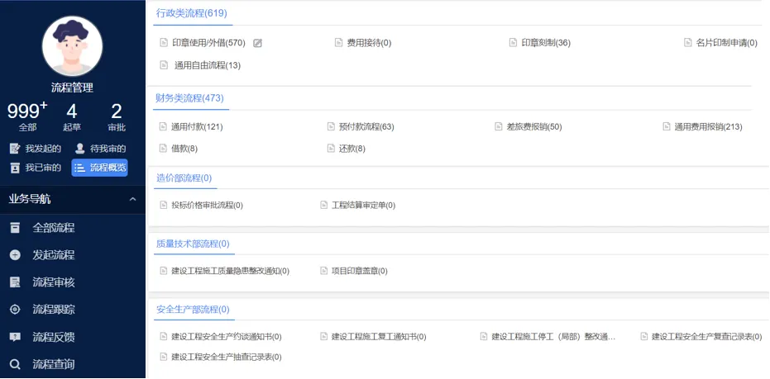This screenshot has width=770, height=379.
Task: Open the 通用付款(121) workflow link
Action: [196, 127]
